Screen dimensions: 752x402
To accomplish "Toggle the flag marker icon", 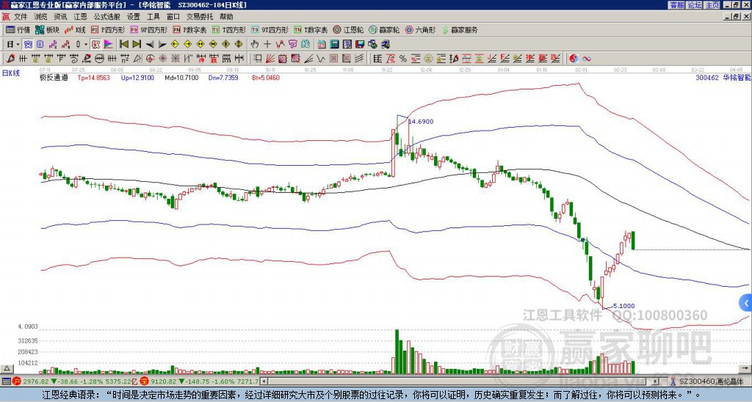I will (x=109, y=44).
